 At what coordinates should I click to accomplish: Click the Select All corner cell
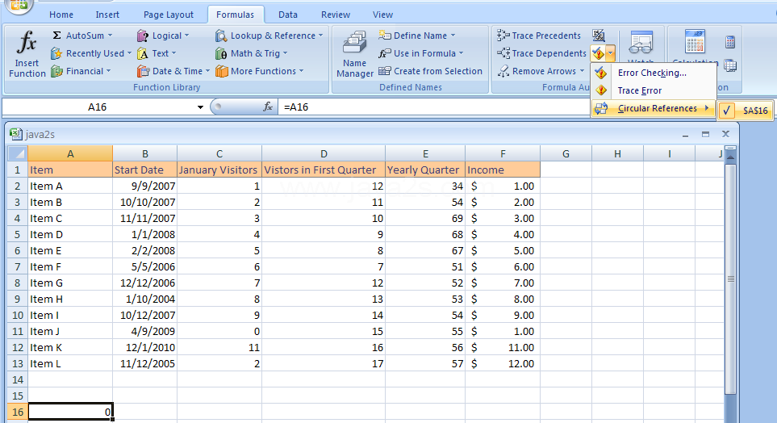[17, 153]
